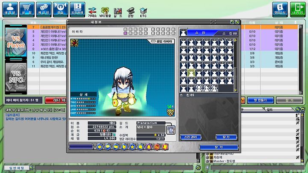Image resolution: width=308 pixels, height=173 pixels.
Task: Open the 거래소 exchange arrows icon
Action: 92,12
